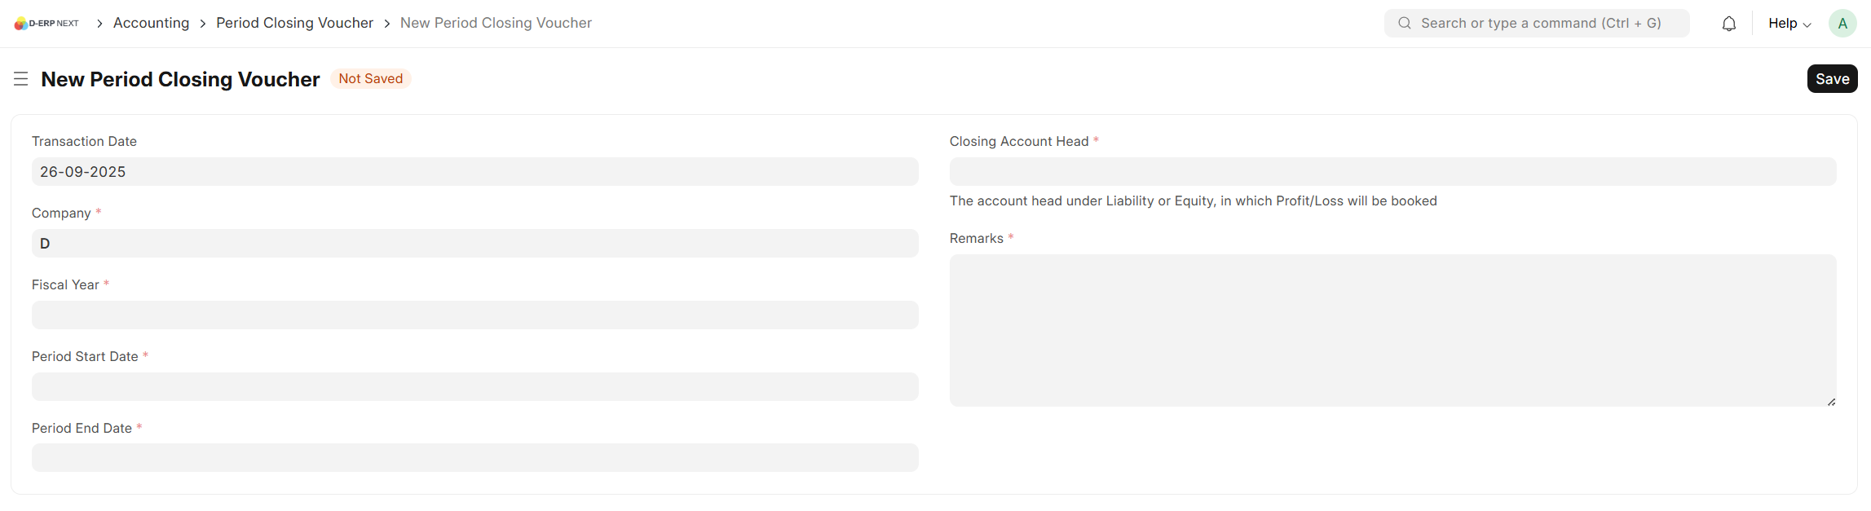Expand the Help dropdown
Viewport: 1871px width, 511px height.
tap(1789, 23)
